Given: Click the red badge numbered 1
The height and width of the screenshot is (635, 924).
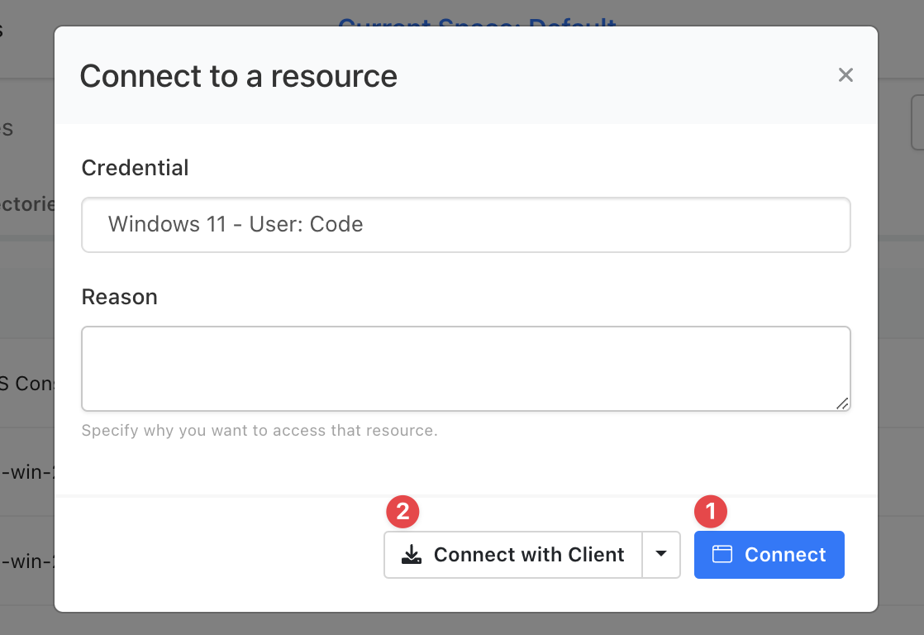Looking at the screenshot, I should click(710, 512).
